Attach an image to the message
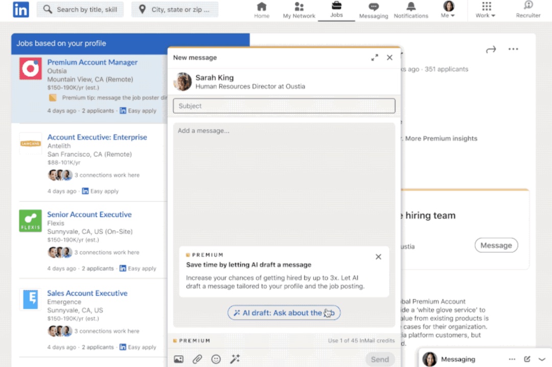Viewport: 552px width, 367px height. coord(178,359)
